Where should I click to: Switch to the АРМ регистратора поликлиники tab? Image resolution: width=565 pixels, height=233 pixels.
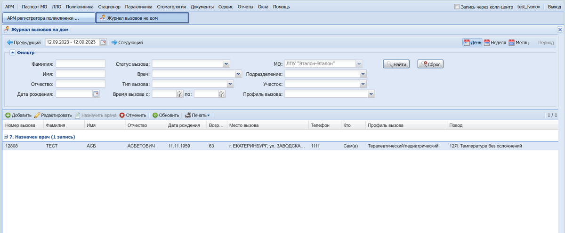pos(48,18)
